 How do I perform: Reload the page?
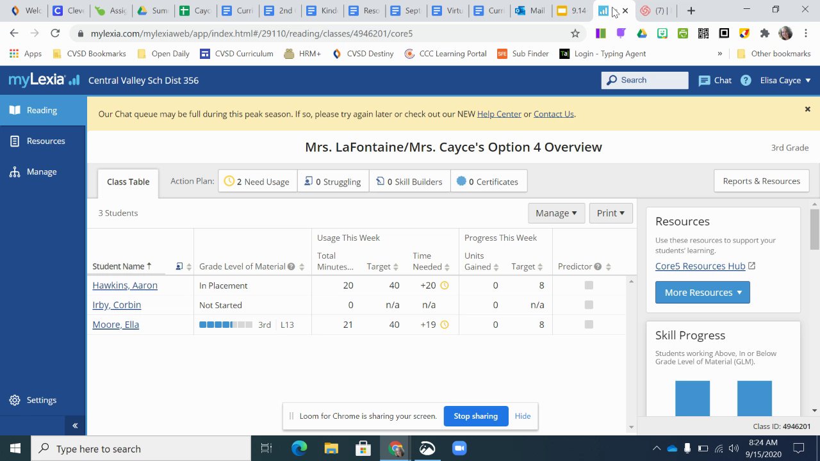(55, 33)
